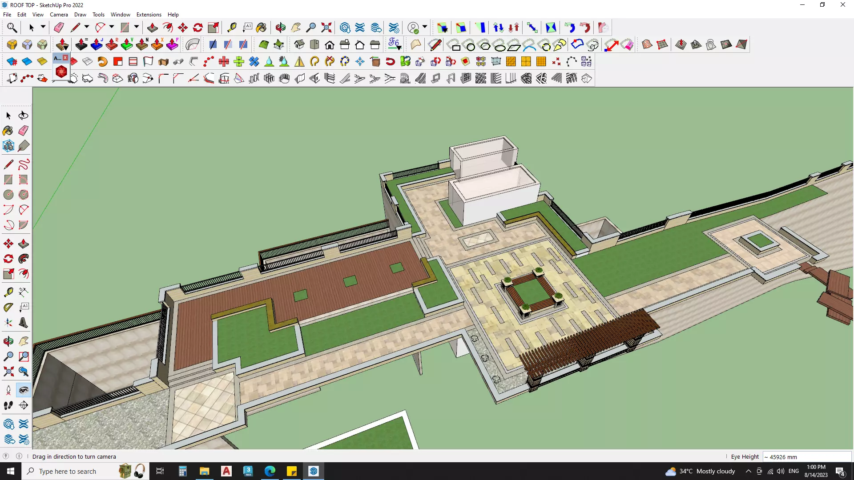854x480 pixels.
Task: Toggle the Look Around tool
Action: coord(24,390)
